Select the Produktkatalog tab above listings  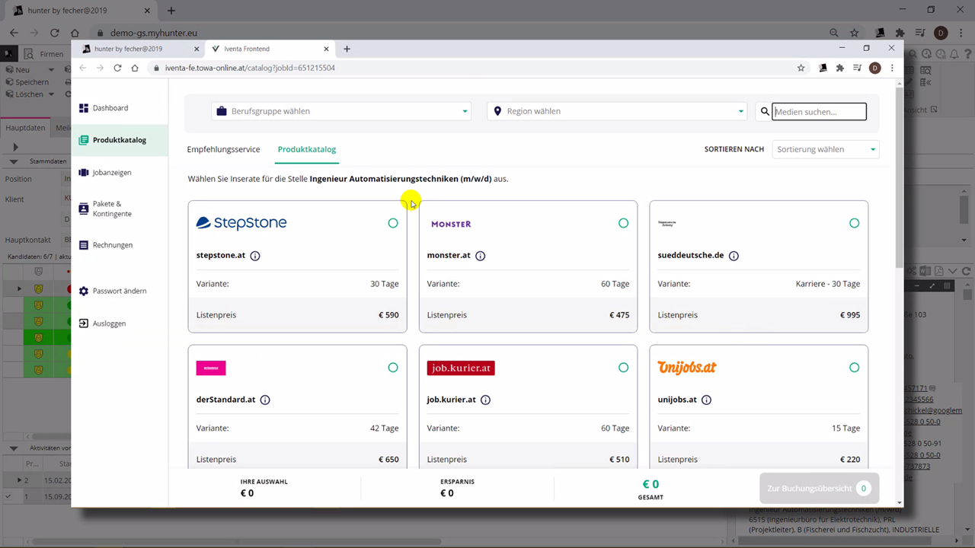coord(307,149)
